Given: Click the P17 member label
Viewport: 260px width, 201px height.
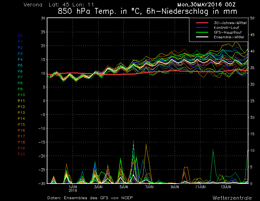Looking at the screenshot, I should (x=21, y=136).
